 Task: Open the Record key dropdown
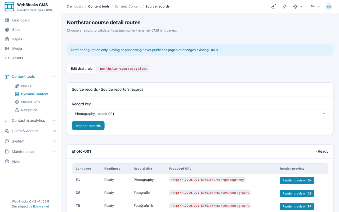[x=200, y=114]
